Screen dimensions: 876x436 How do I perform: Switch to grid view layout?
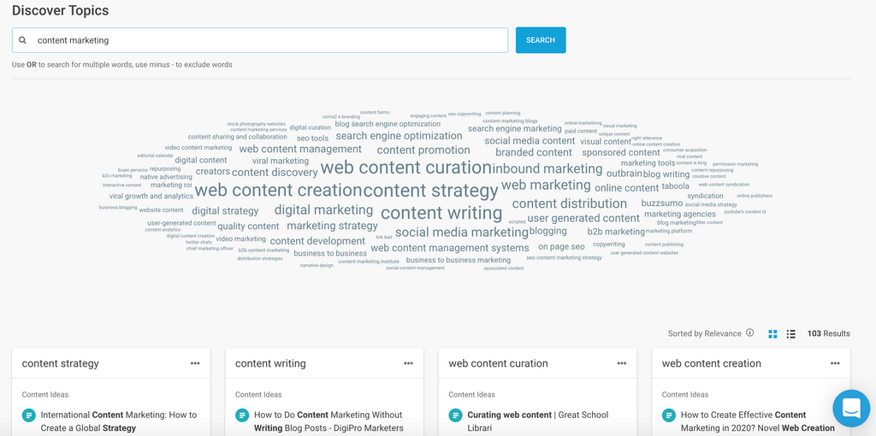coord(773,333)
